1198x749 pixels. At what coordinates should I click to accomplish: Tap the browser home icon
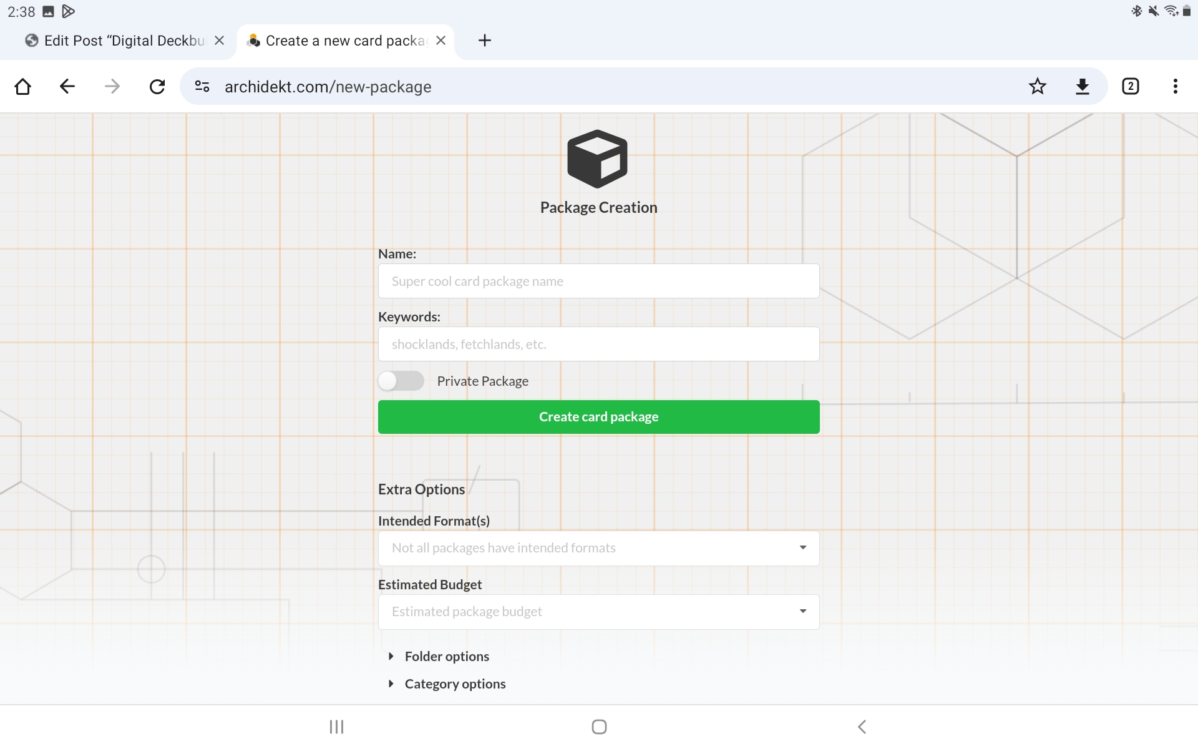tap(23, 86)
